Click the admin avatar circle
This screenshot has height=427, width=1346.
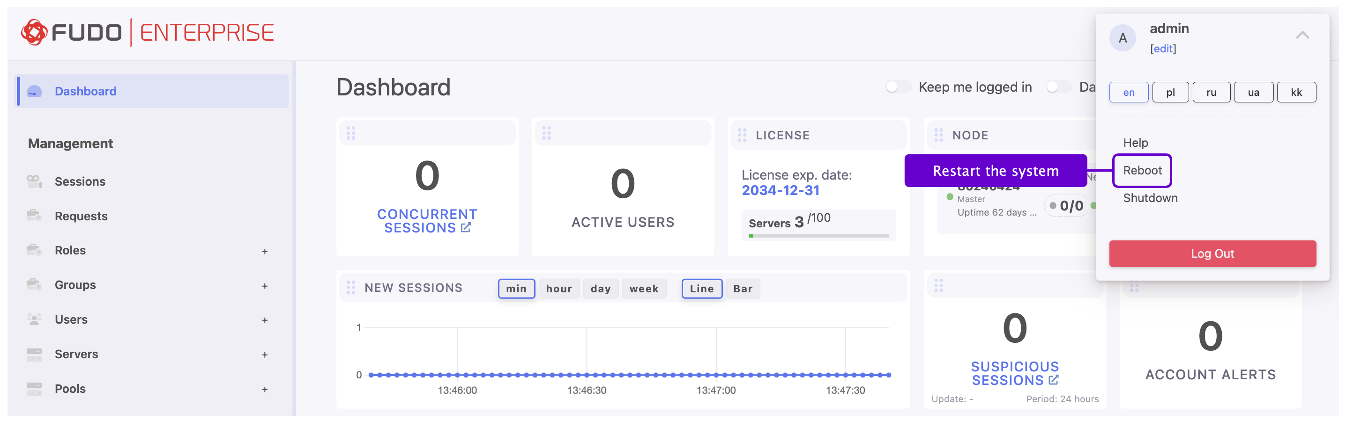(1123, 38)
